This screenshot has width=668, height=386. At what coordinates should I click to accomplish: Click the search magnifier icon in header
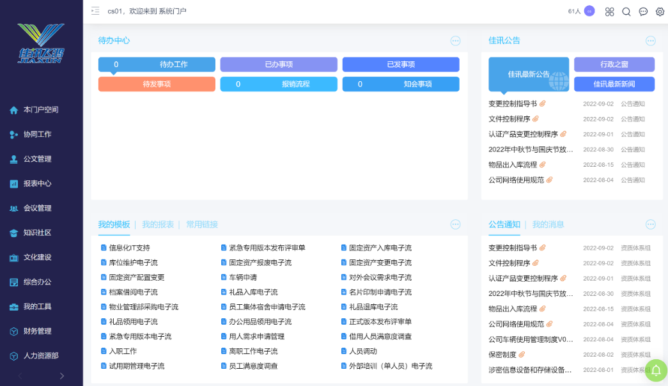[x=626, y=12]
